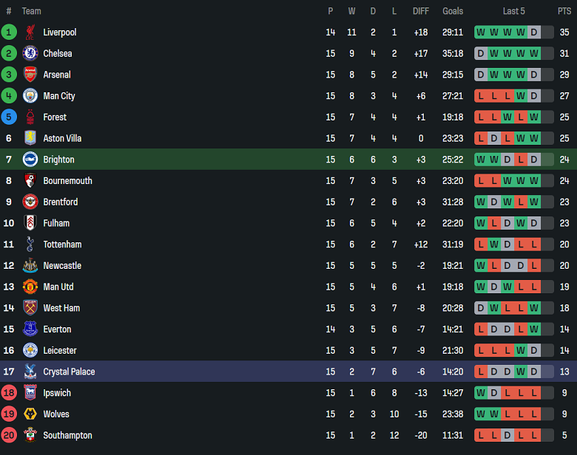
Task: Click the Crystal Palace crest icon
Action: (30, 372)
